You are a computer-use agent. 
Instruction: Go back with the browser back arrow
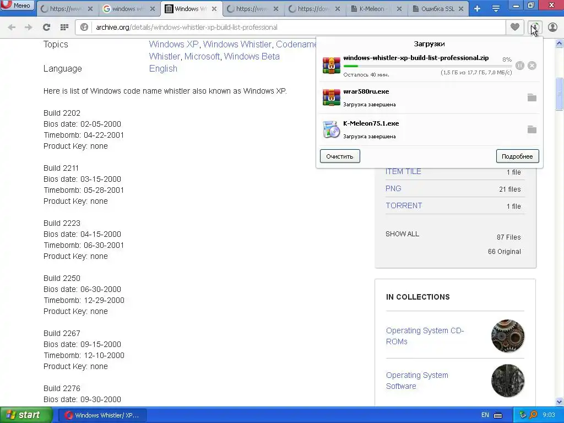click(x=12, y=28)
